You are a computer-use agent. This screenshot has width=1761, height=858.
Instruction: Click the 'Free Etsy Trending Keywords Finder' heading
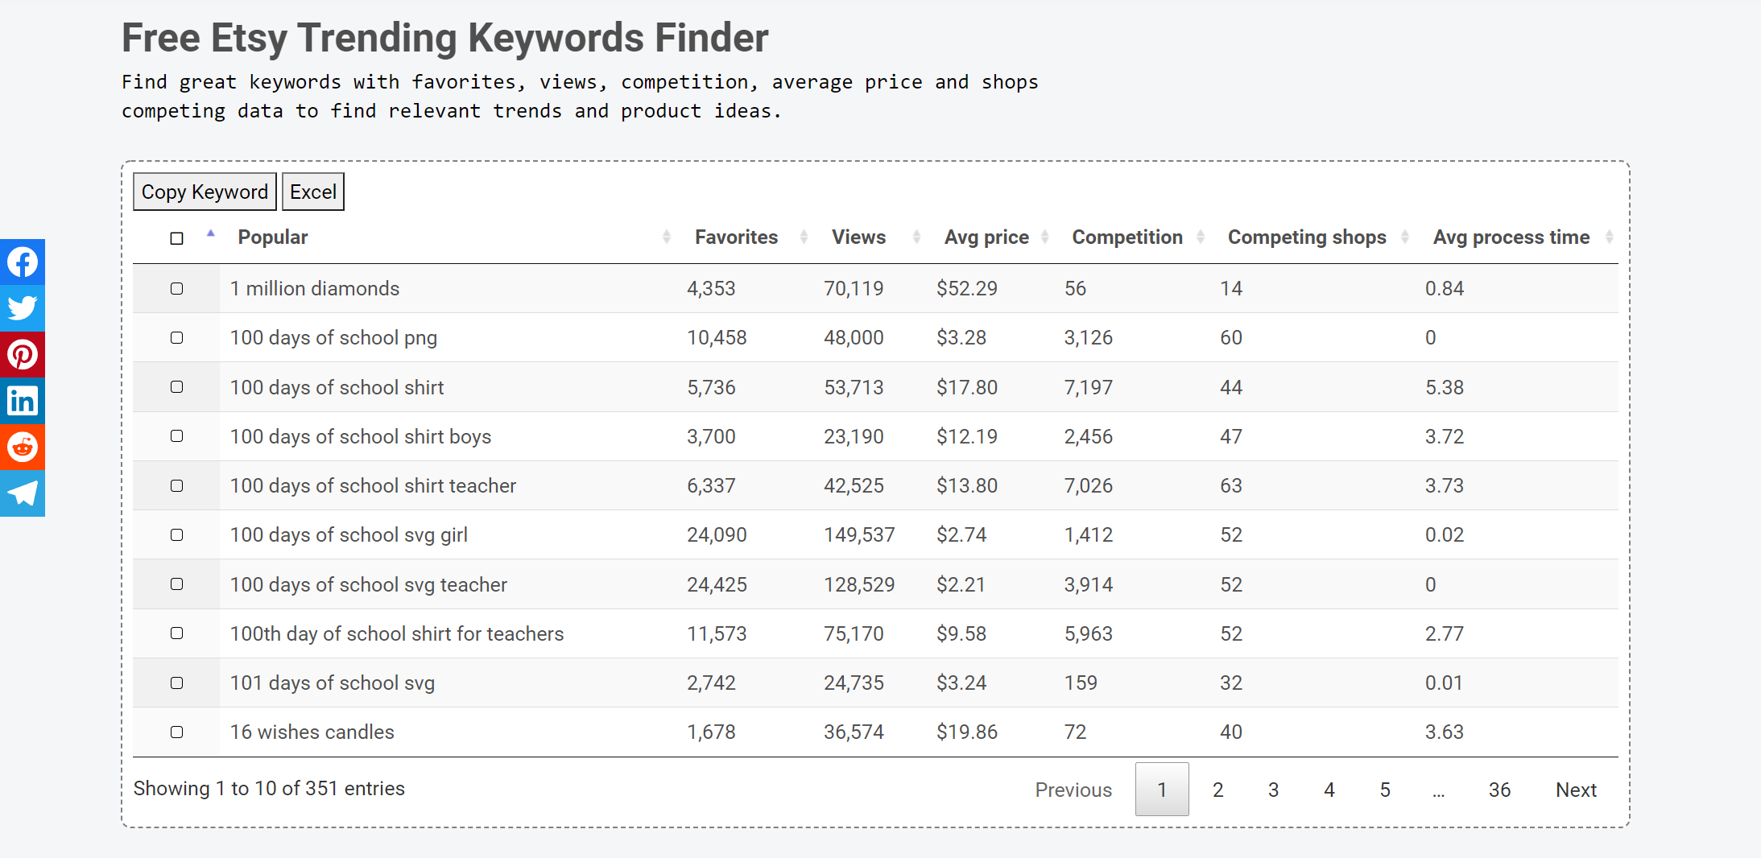click(444, 38)
